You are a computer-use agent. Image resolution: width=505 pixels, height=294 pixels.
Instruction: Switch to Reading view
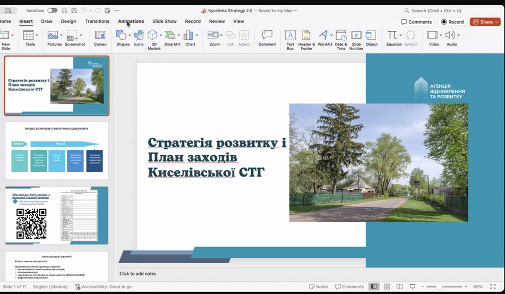click(x=400, y=287)
